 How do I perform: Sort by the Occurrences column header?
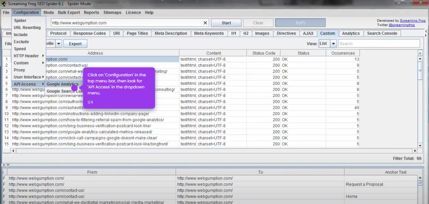(x=343, y=53)
